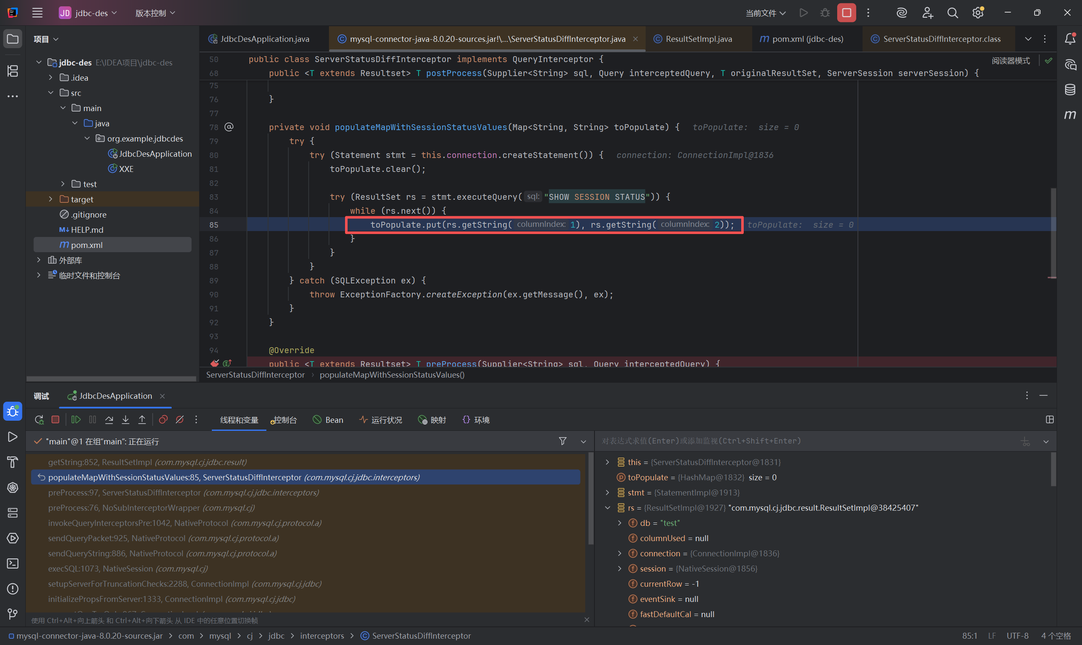Open the Database tool window icon
This screenshot has height=645, width=1082.
click(x=1070, y=90)
